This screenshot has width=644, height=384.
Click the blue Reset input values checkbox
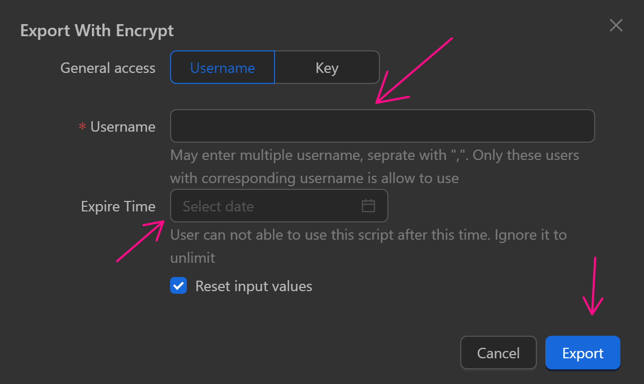[178, 286]
